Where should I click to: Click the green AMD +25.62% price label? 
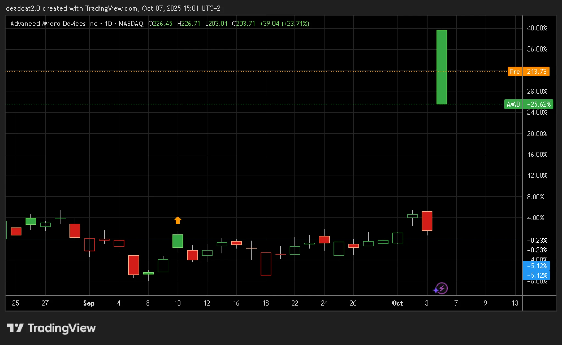[529, 104]
